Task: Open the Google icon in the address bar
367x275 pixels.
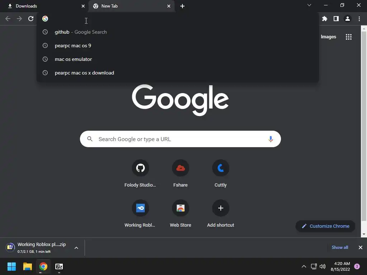Action: pos(45,19)
